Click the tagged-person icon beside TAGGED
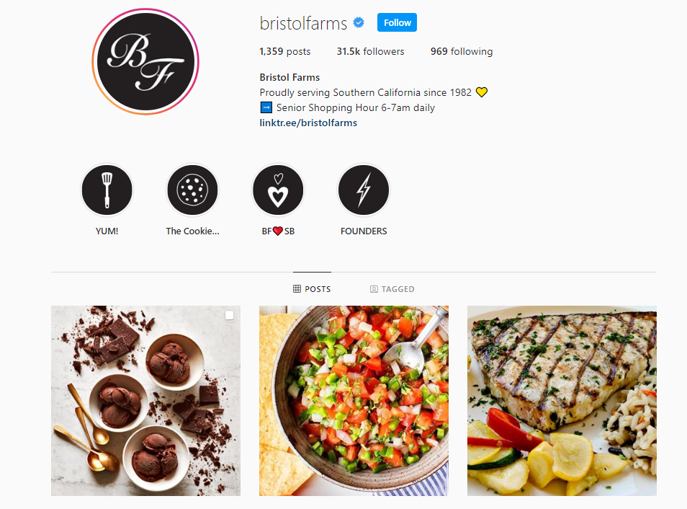 click(x=374, y=288)
